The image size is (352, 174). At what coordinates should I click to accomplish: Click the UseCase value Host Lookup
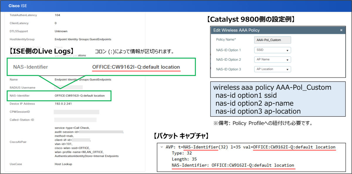pyautogui.click(x=63, y=164)
